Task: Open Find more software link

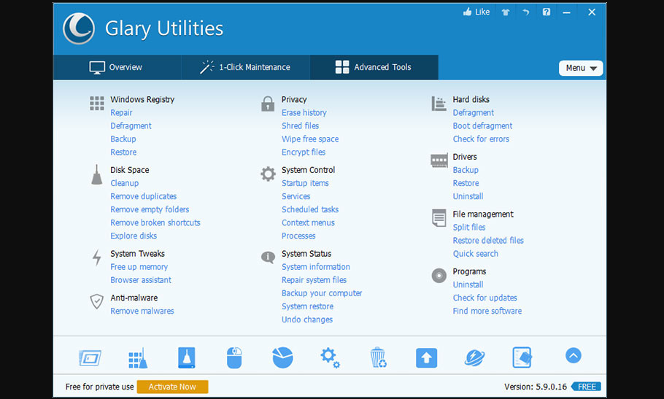Action: [487, 311]
